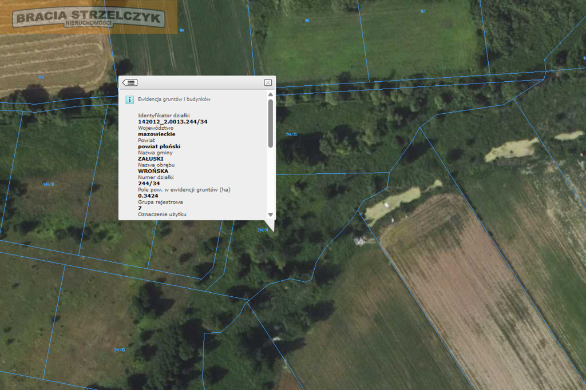This screenshot has height=390, width=586.
Task: Click the back-to-list arrow icon in popup header
Action: click(x=130, y=82)
